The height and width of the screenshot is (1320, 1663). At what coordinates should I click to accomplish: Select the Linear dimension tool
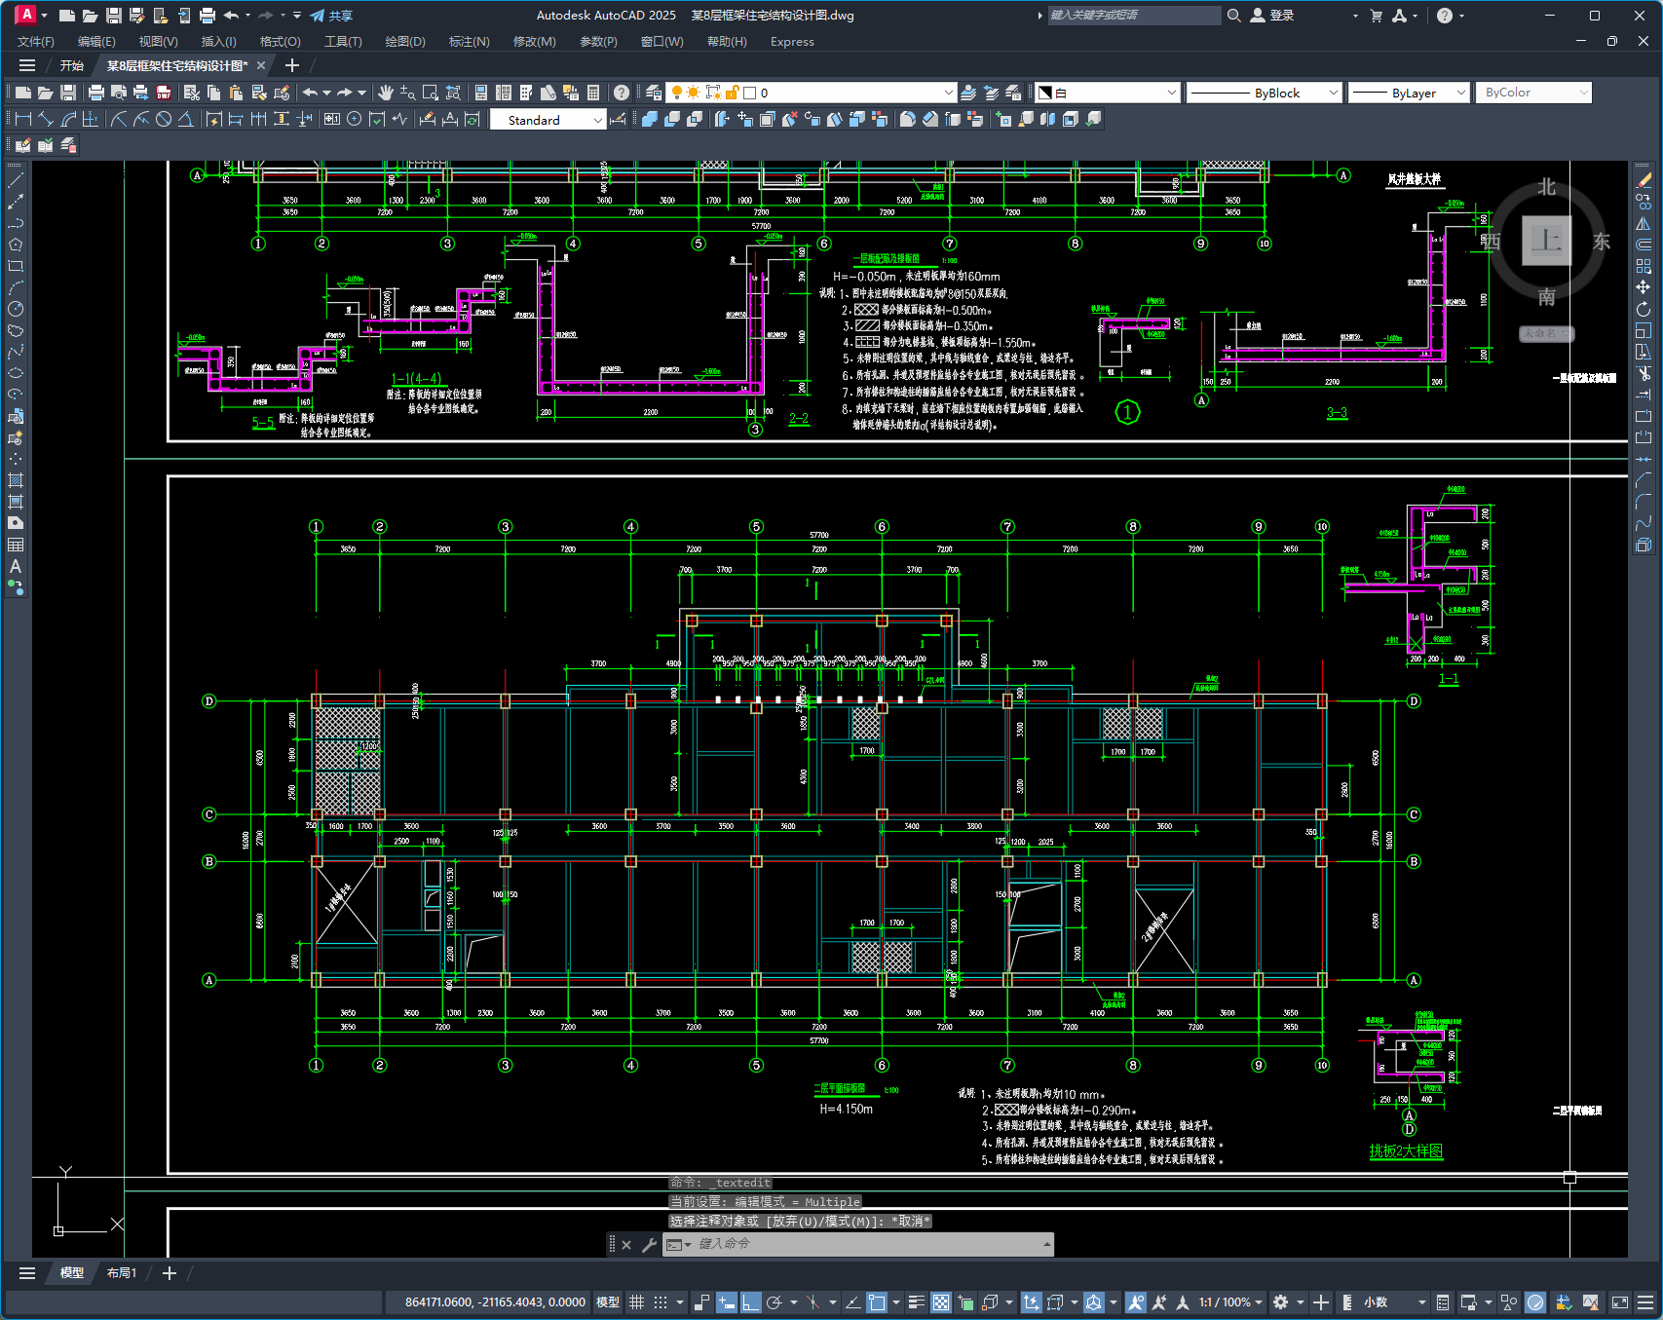[x=24, y=119]
